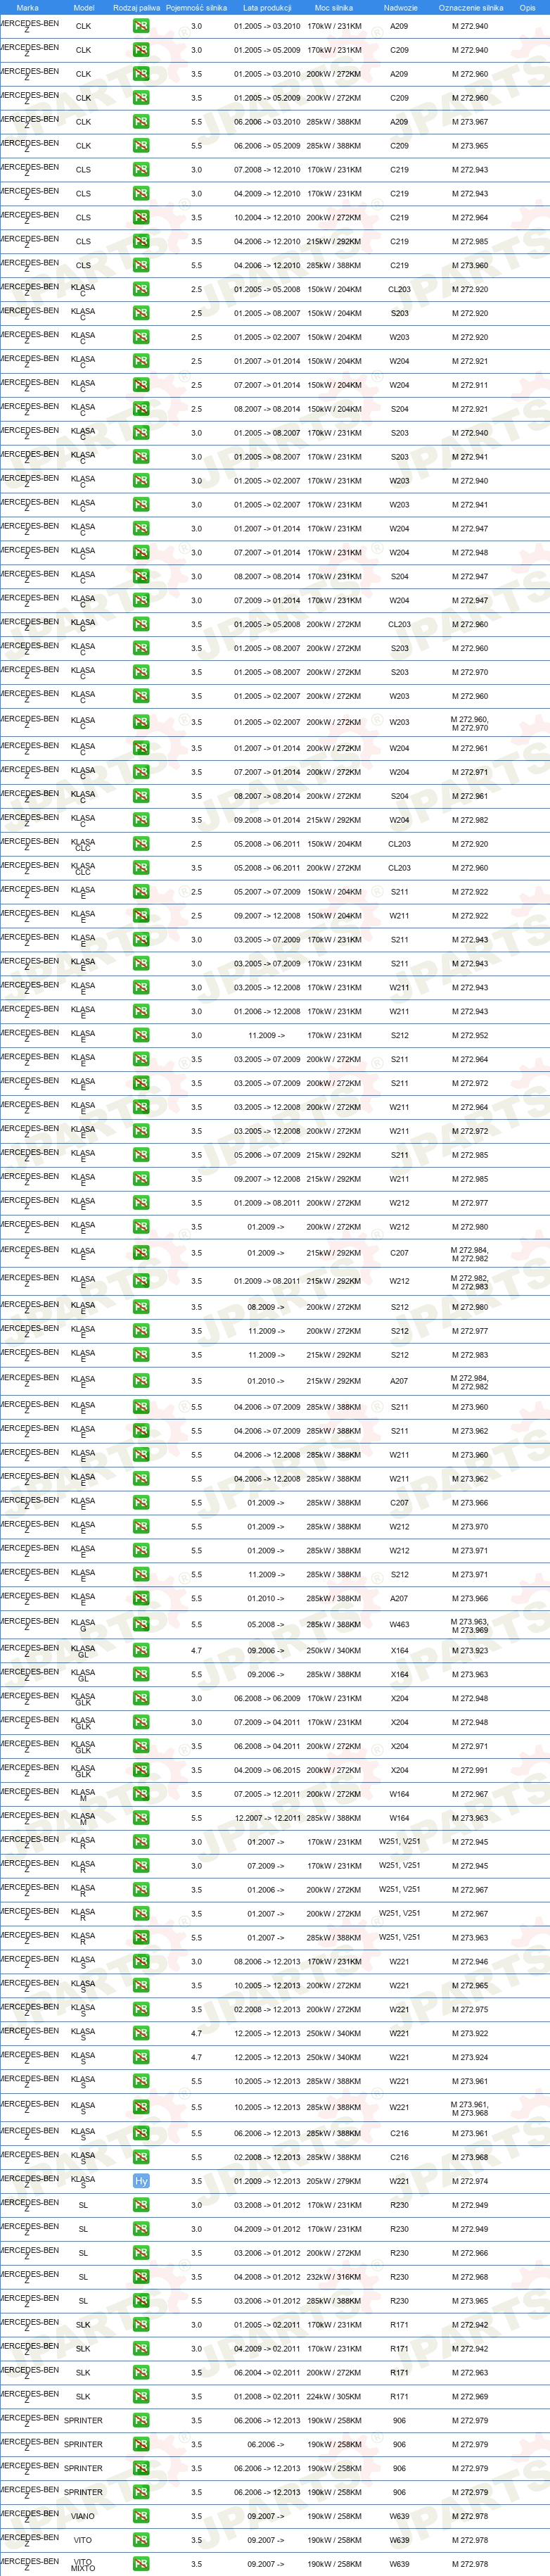Click engine code 'M 272.974'
Viewport: 550px width, 2576px height.
470,2182
